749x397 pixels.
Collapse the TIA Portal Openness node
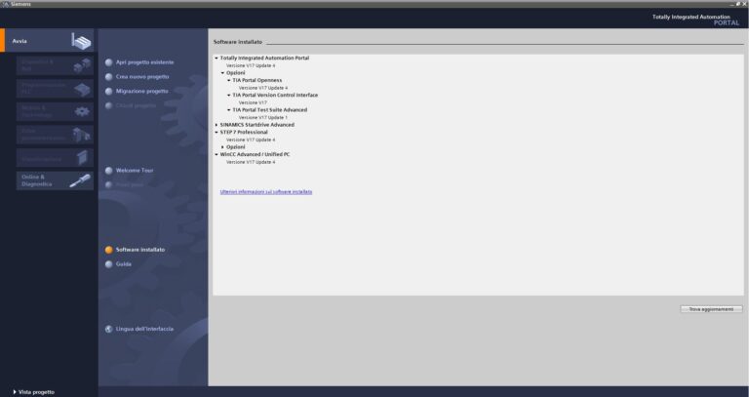(x=229, y=80)
